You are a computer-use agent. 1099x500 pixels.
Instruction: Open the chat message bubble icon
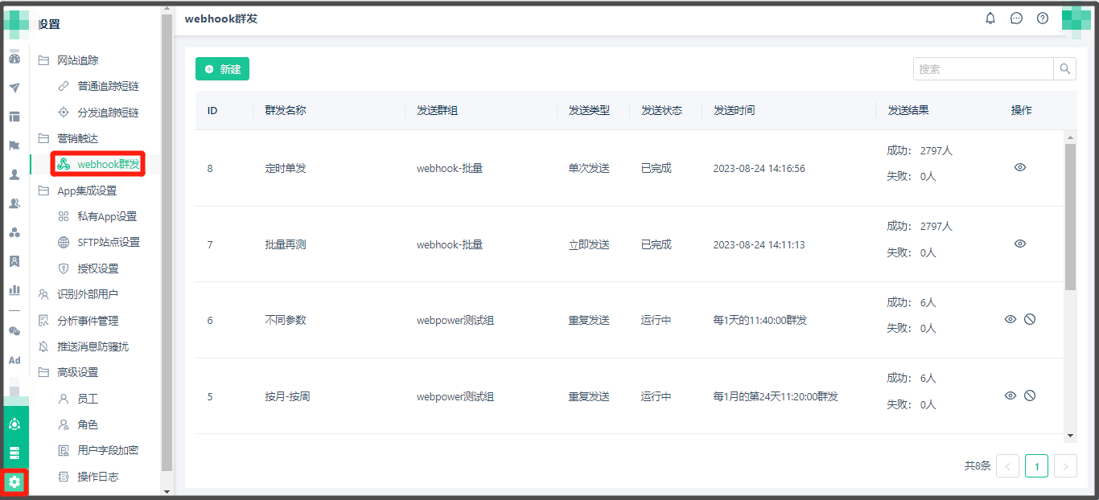(1016, 18)
